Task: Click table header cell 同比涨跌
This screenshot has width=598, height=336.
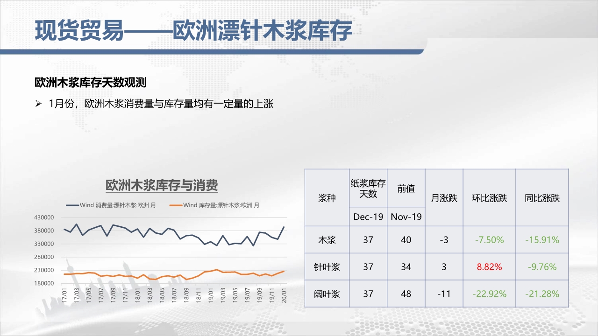Action: pyautogui.click(x=542, y=198)
